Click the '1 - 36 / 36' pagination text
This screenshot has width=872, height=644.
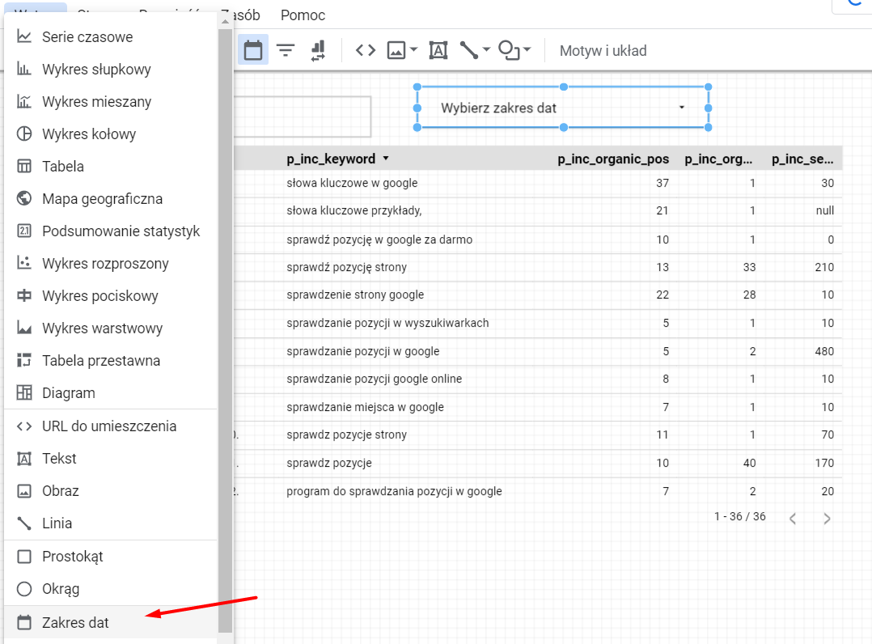click(x=739, y=517)
